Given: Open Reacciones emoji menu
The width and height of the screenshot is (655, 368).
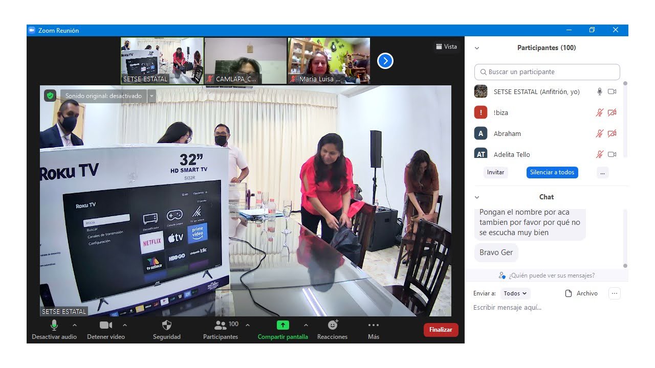Looking at the screenshot, I should click(333, 330).
